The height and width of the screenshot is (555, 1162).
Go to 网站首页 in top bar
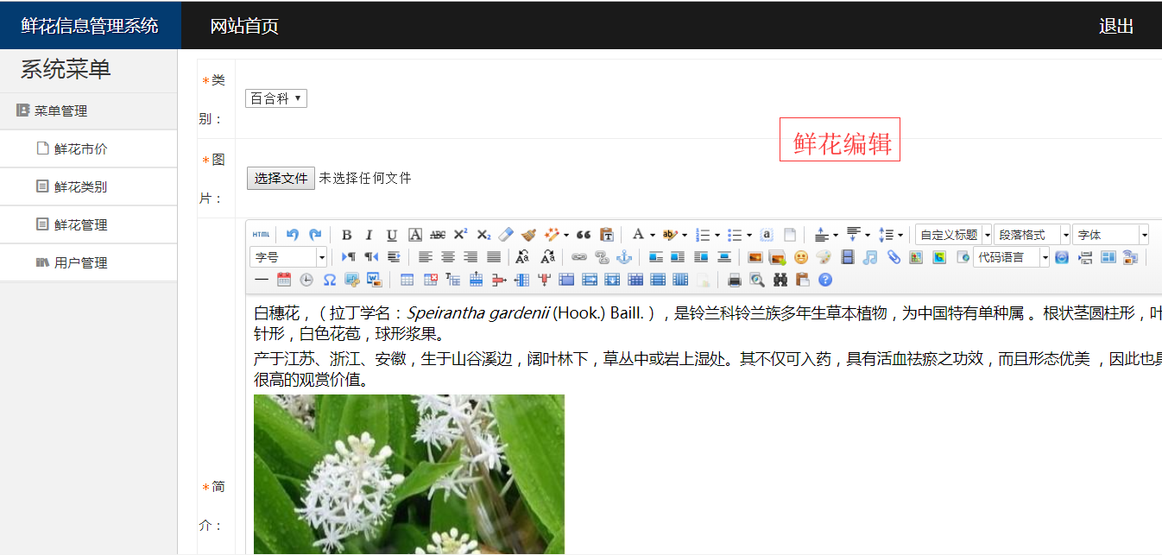[x=244, y=26]
